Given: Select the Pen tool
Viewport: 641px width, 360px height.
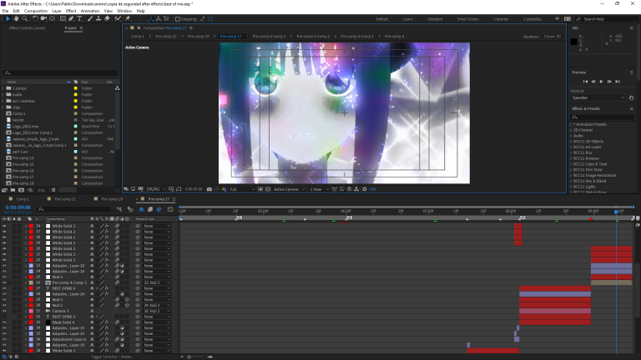Looking at the screenshot, I should [71, 19].
